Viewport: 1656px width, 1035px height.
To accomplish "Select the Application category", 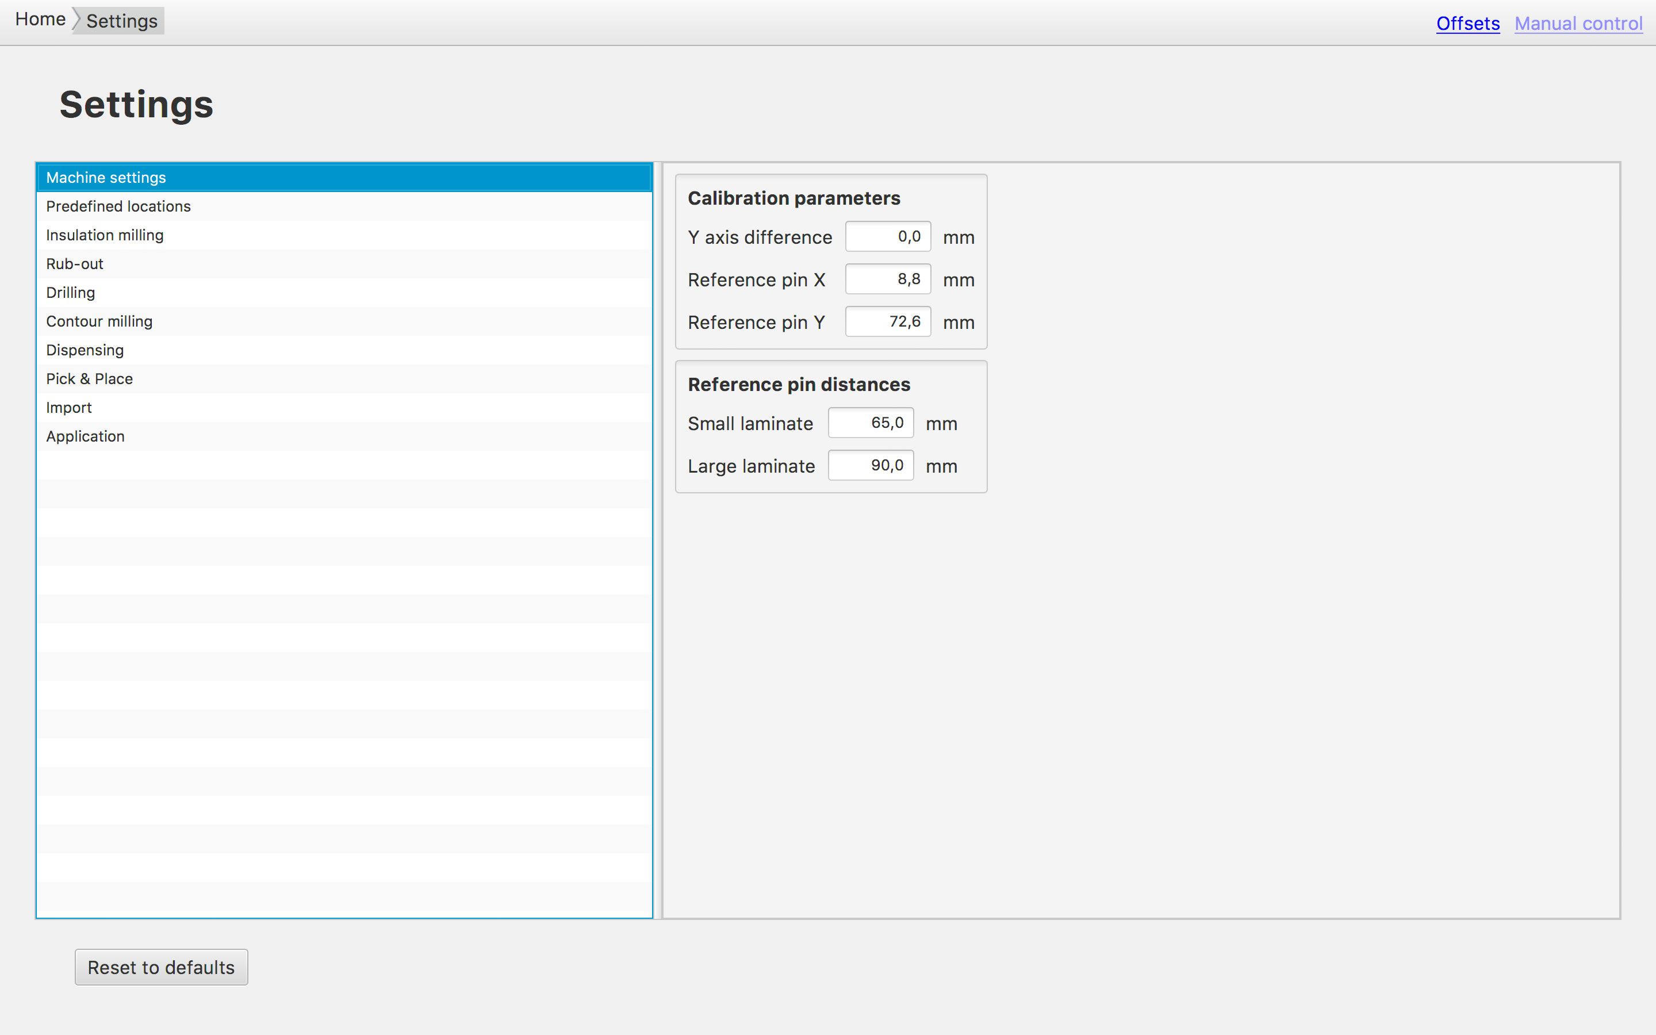I will (x=344, y=436).
